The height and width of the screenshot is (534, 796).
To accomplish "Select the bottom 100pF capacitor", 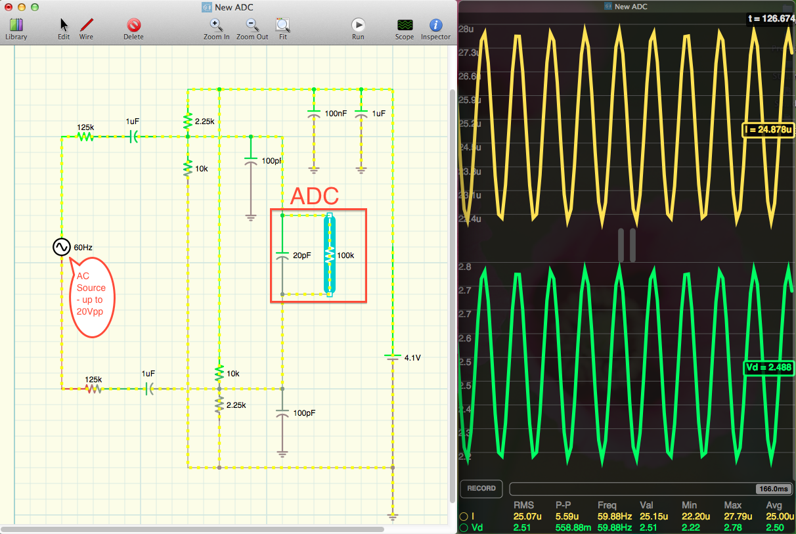I will (282, 413).
